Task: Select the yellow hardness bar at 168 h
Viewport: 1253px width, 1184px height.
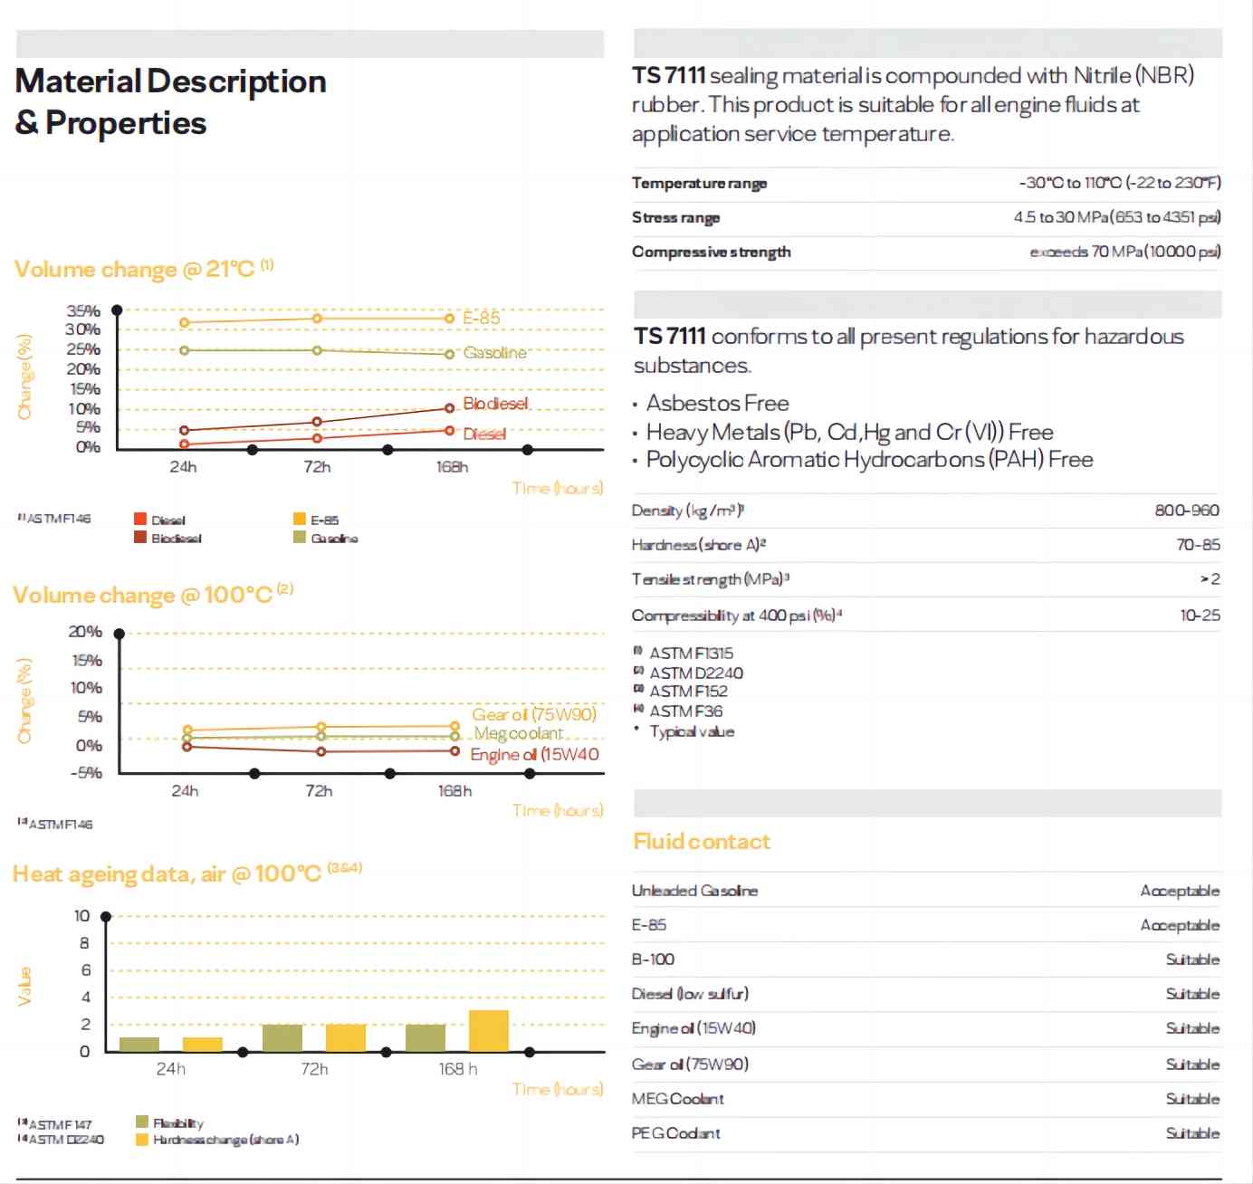Action: pyautogui.click(x=489, y=1030)
